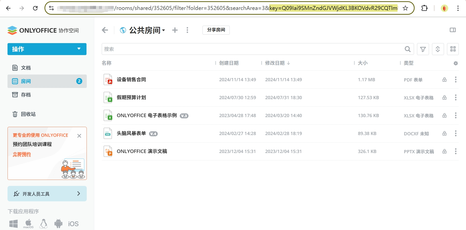Click the browser forward arrow
This screenshot has width=466, height=230.
click(x=22, y=8)
